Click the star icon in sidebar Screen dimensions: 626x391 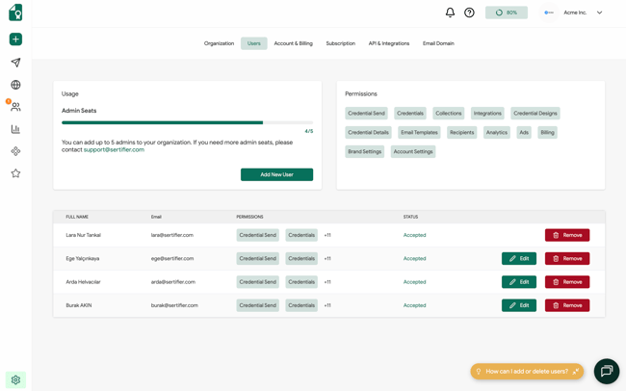pyautogui.click(x=15, y=173)
